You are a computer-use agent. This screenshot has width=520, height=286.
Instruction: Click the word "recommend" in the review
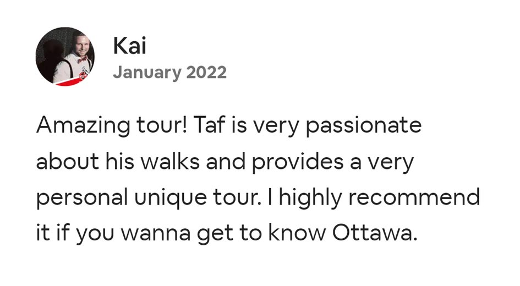point(414,198)
